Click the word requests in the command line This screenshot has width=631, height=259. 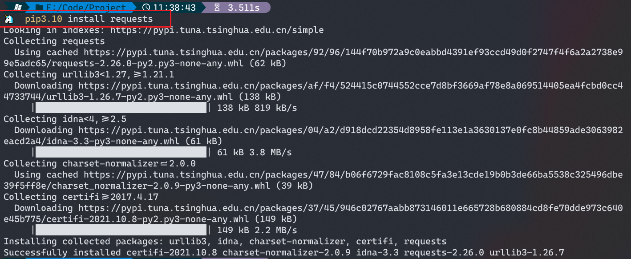[131, 19]
